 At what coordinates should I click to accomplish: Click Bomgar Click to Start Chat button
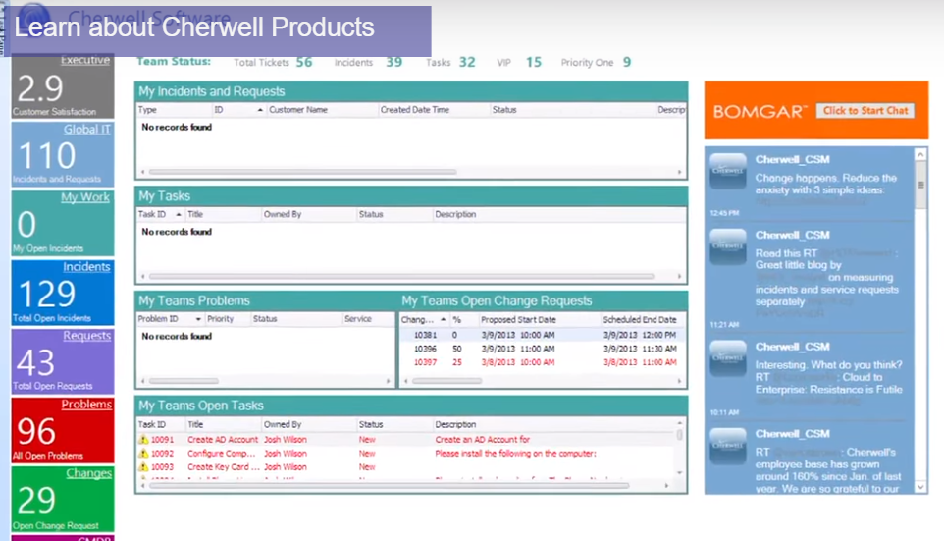pos(865,111)
